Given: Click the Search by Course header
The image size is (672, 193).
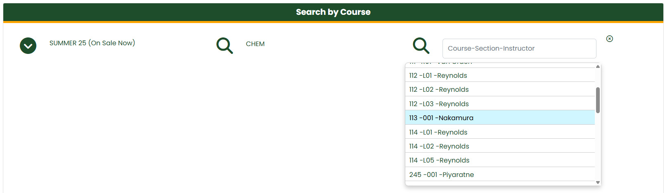Looking at the screenshot, I should point(333,12).
